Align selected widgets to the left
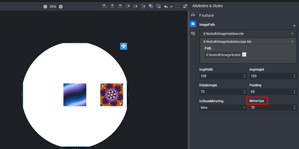This screenshot has width=299, height=149. pyautogui.click(x=104, y=6)
